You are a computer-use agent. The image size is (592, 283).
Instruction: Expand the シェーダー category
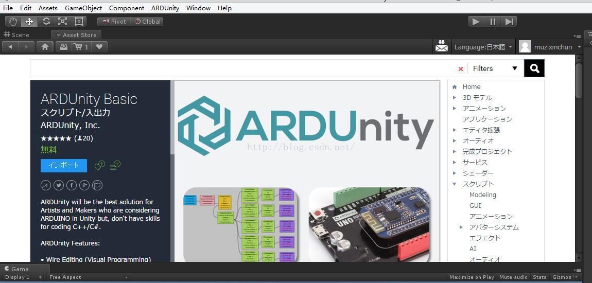(455, 173)
